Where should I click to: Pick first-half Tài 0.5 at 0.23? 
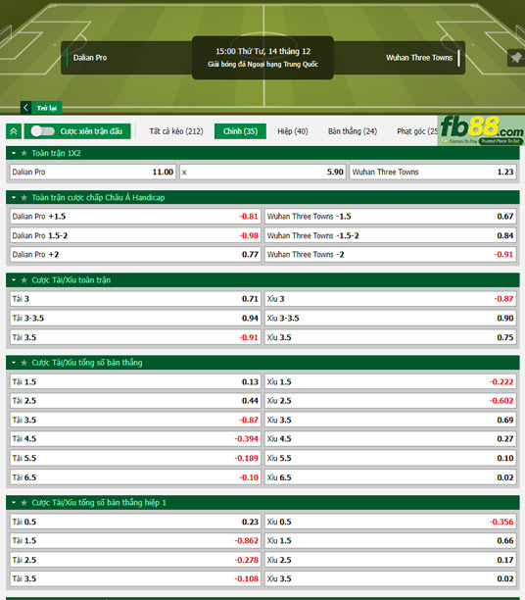pos(135,522)
